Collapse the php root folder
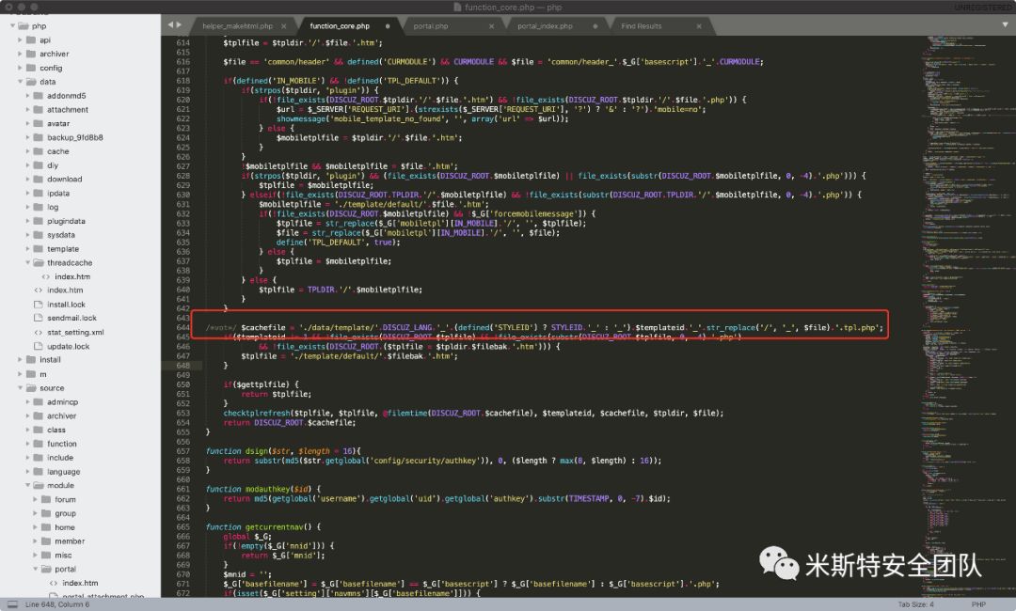The height and width of the screenshot is (611, 1016). click(x=13, y=26)
